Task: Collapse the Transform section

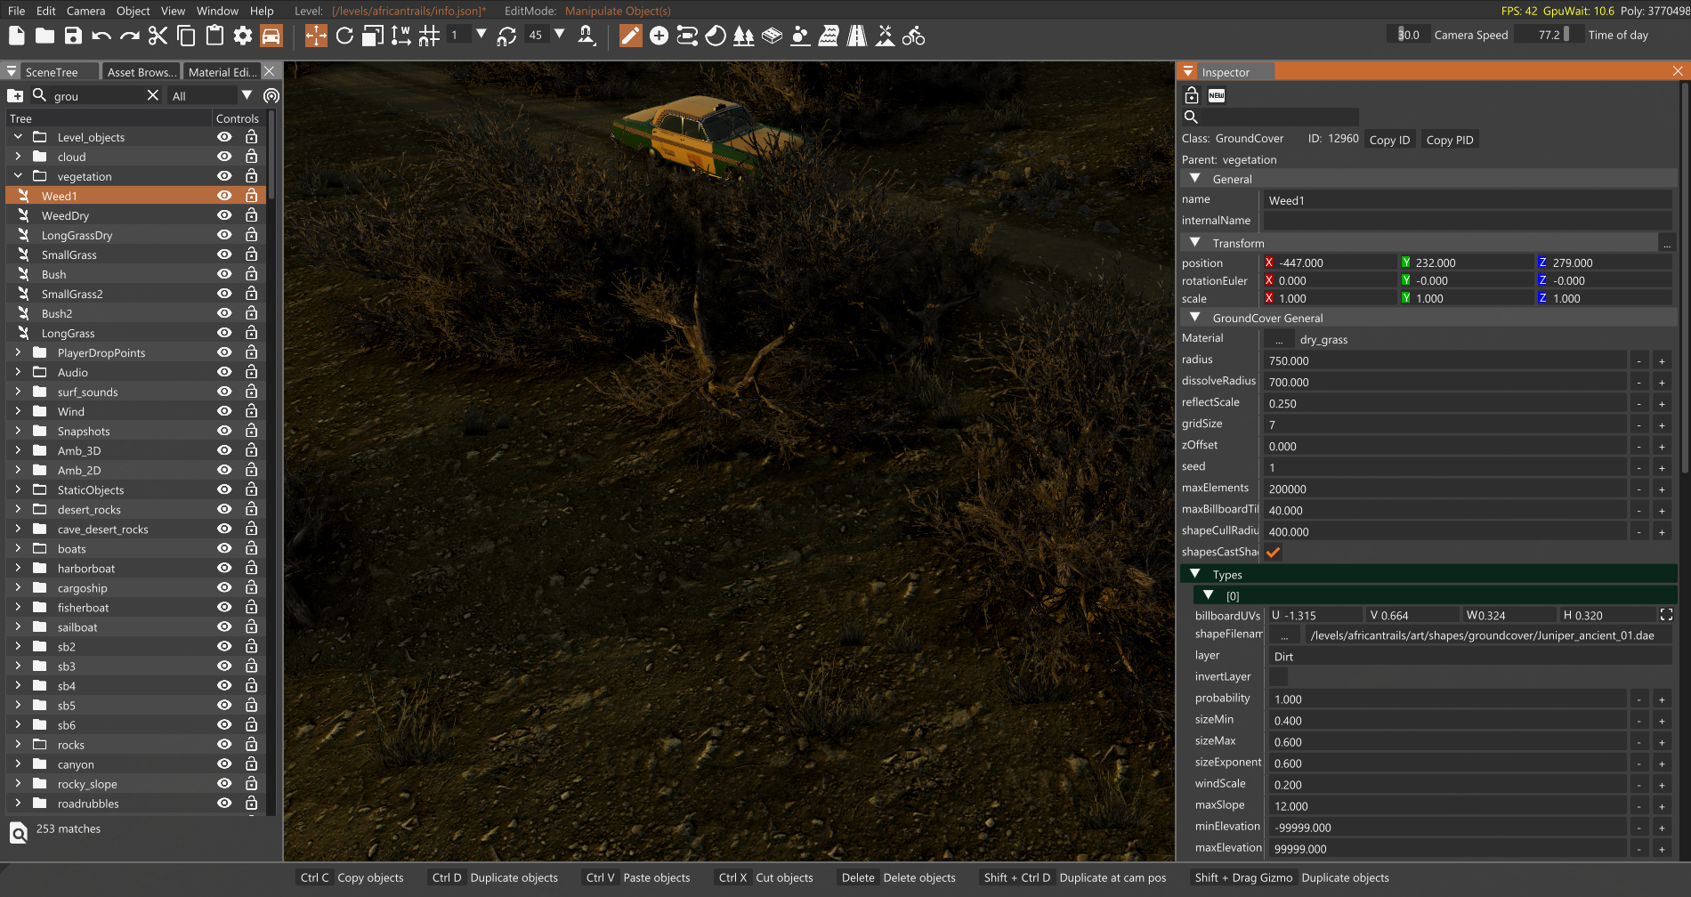Action: pos(1195,243)
